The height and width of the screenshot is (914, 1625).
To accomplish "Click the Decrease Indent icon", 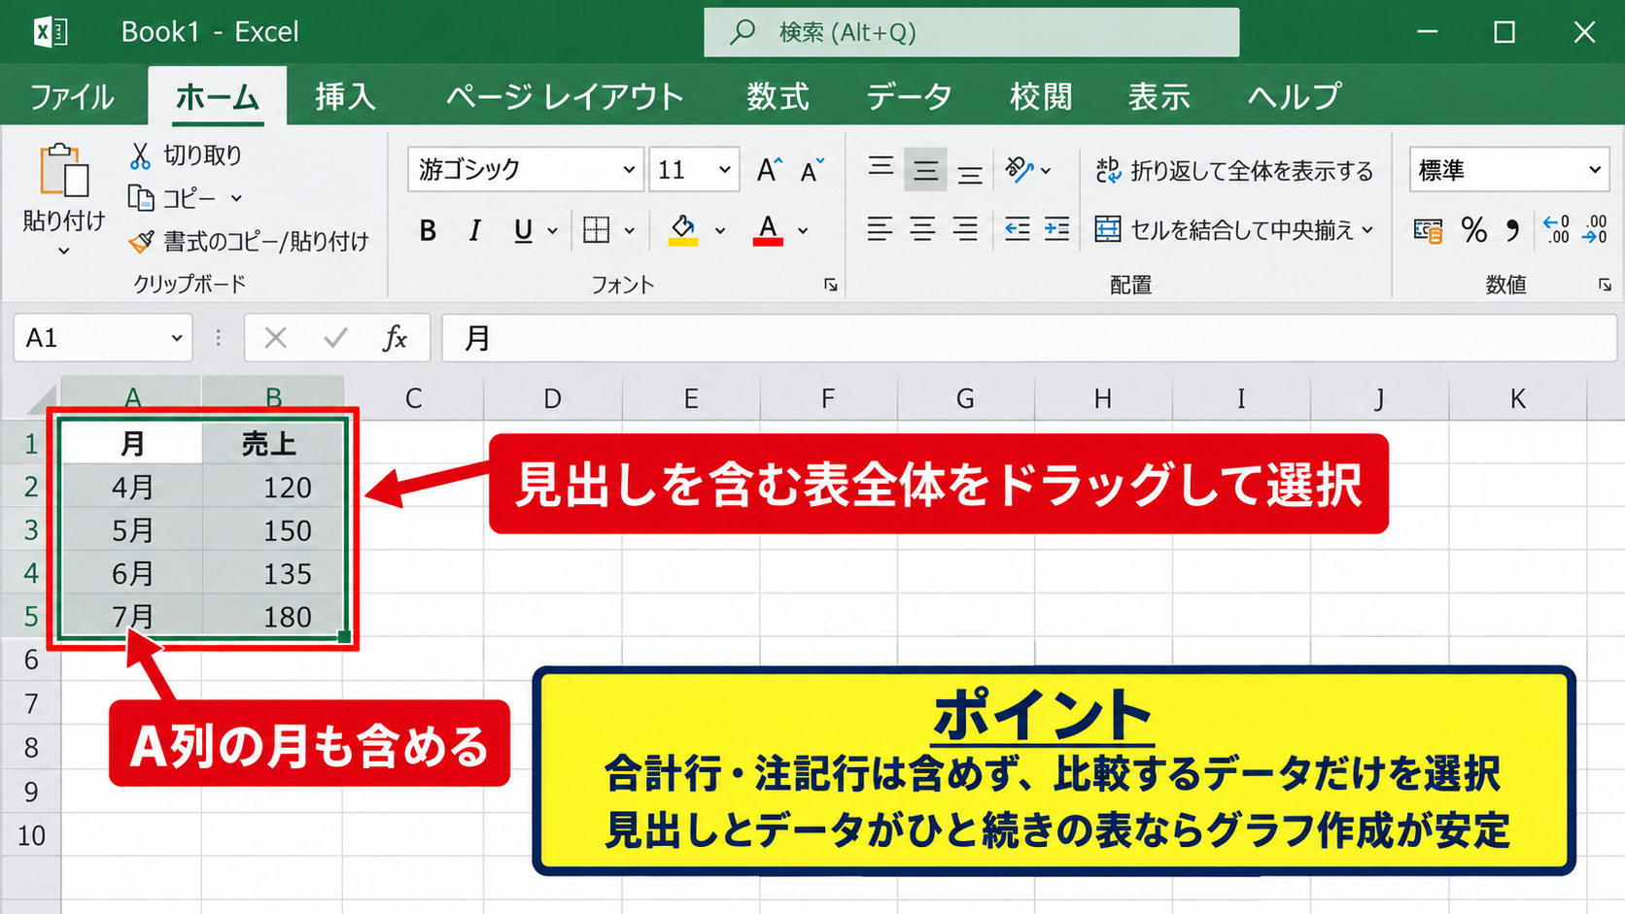I will 1017,229.
